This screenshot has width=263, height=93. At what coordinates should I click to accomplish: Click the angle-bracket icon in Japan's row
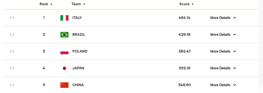point(12,68)
